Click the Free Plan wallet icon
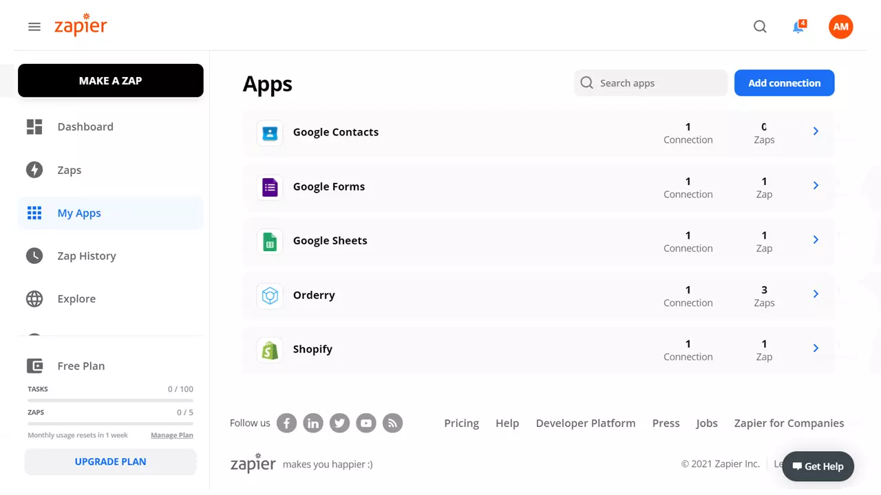 (x=34, y=366)
